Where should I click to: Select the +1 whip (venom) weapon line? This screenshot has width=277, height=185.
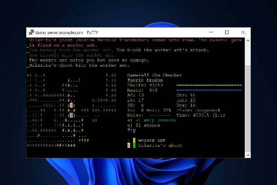click(x=151, y=120)
